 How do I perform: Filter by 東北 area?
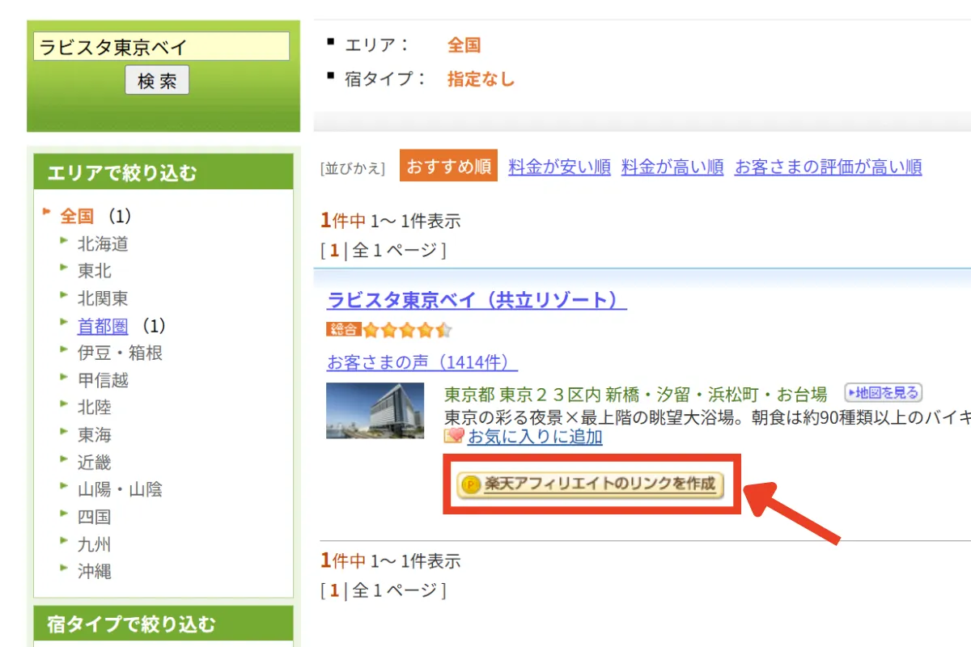95,271
